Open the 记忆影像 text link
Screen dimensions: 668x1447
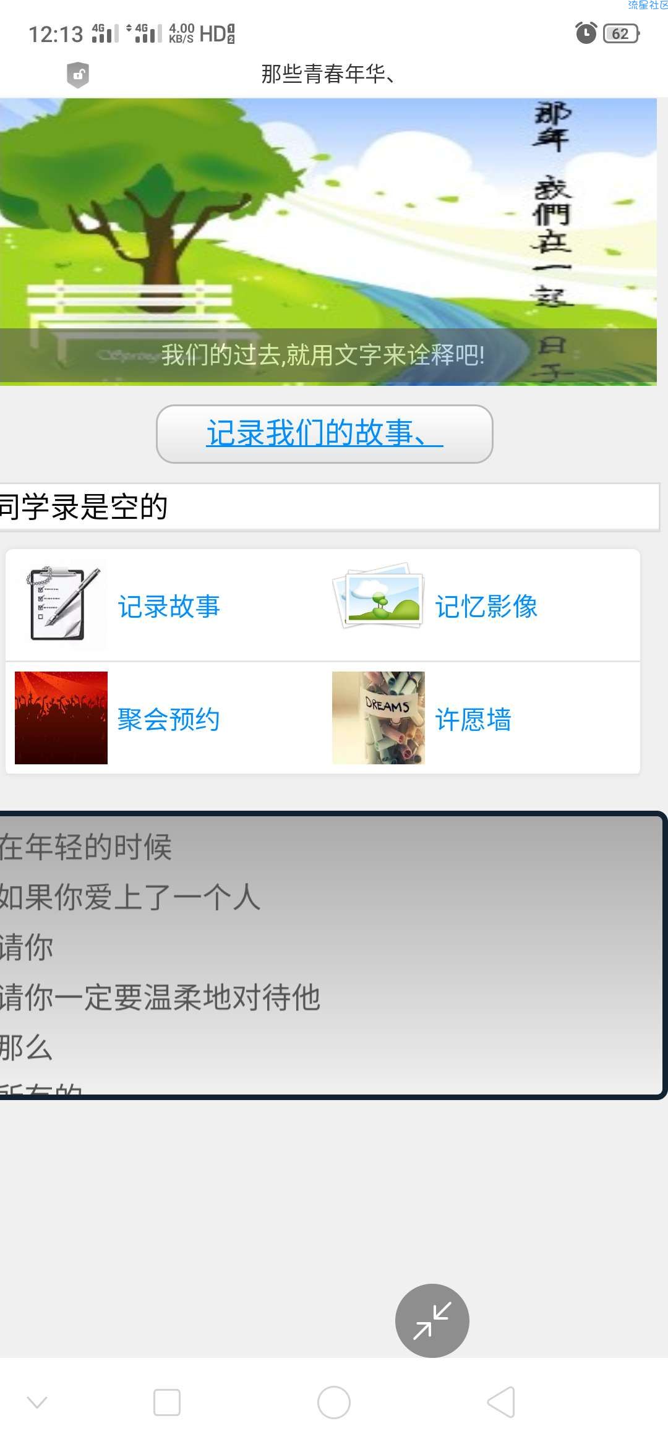(486, 607)
